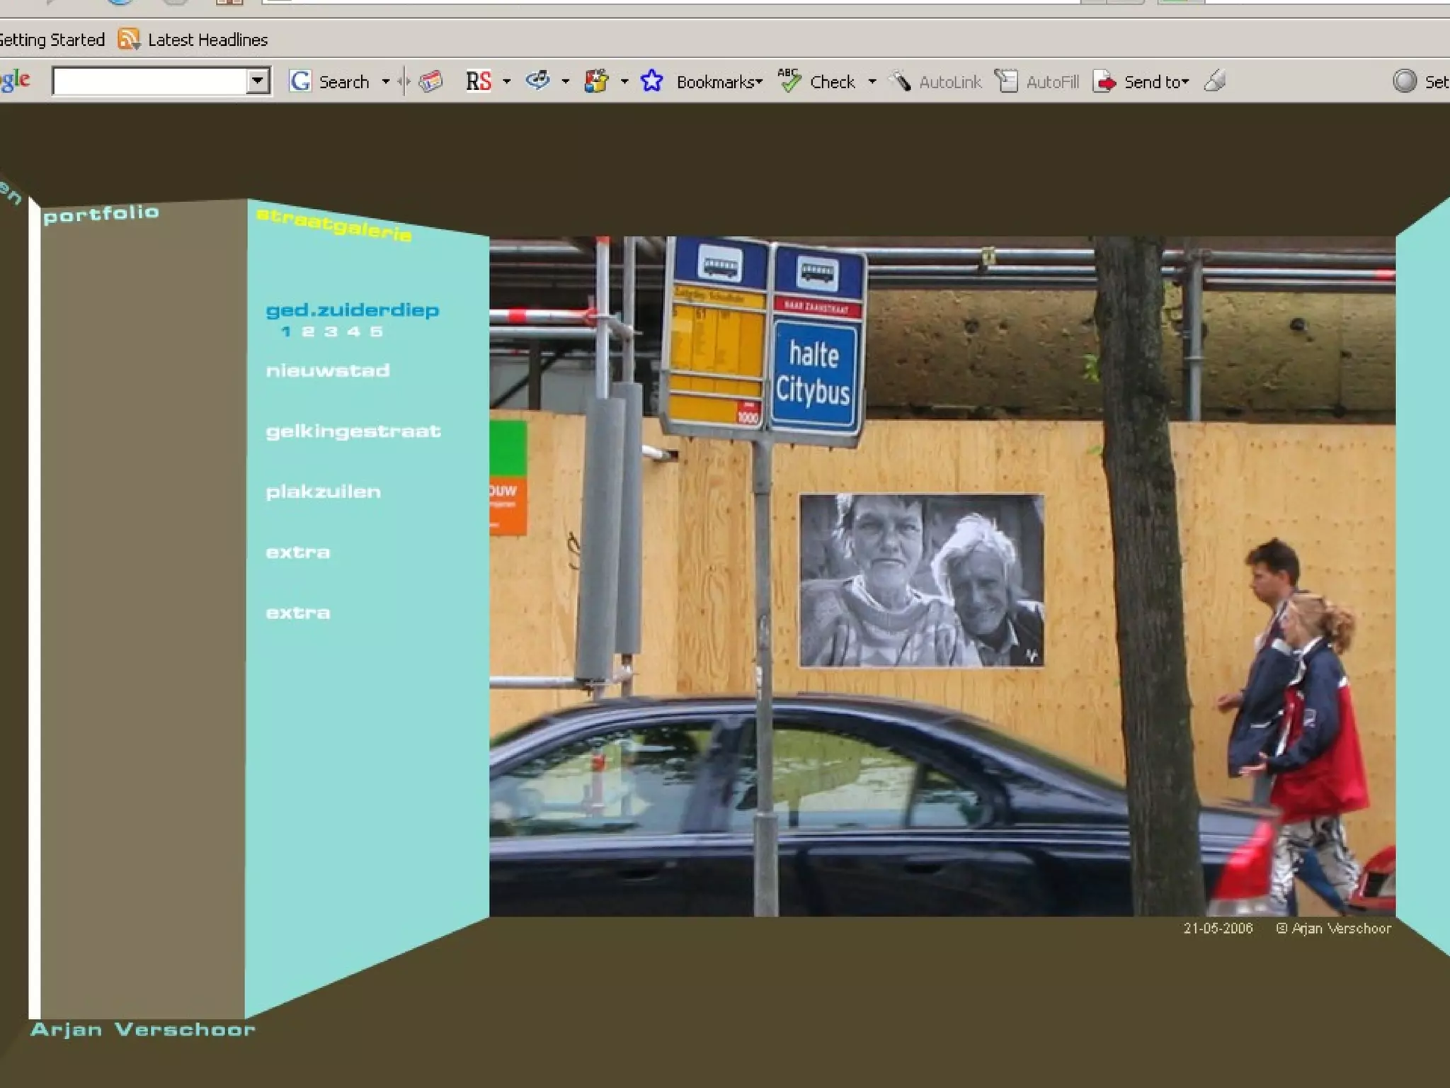Go to page 3 under ged.zuiderdiep
Viewport: 1450px width, 1088px height.
(x=331, y=331)
